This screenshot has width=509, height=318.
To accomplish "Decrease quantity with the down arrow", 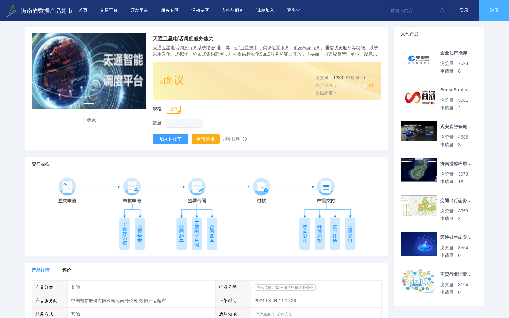I will (x=198, y=125).
